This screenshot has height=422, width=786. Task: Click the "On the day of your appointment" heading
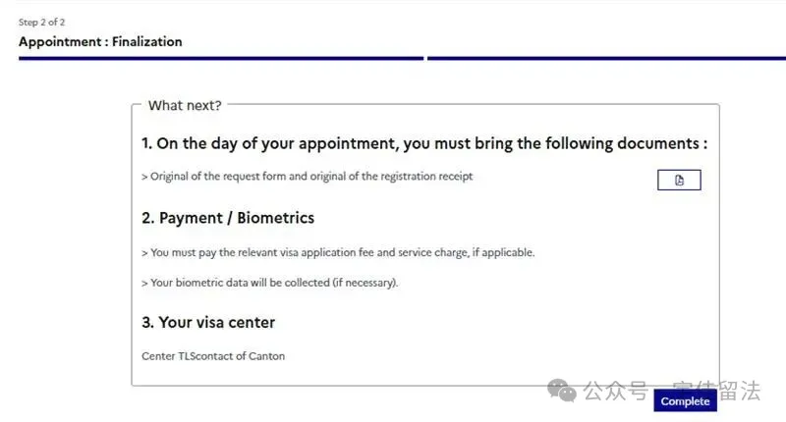[423, 143]
